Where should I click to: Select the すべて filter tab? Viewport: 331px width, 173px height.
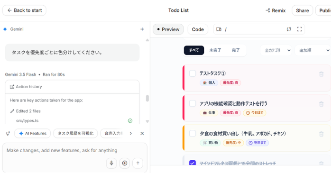(194, 50)
